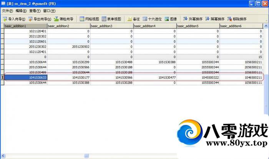
Task: Click 移除排序 to remove sorting
Action: [x=237, y=19]
